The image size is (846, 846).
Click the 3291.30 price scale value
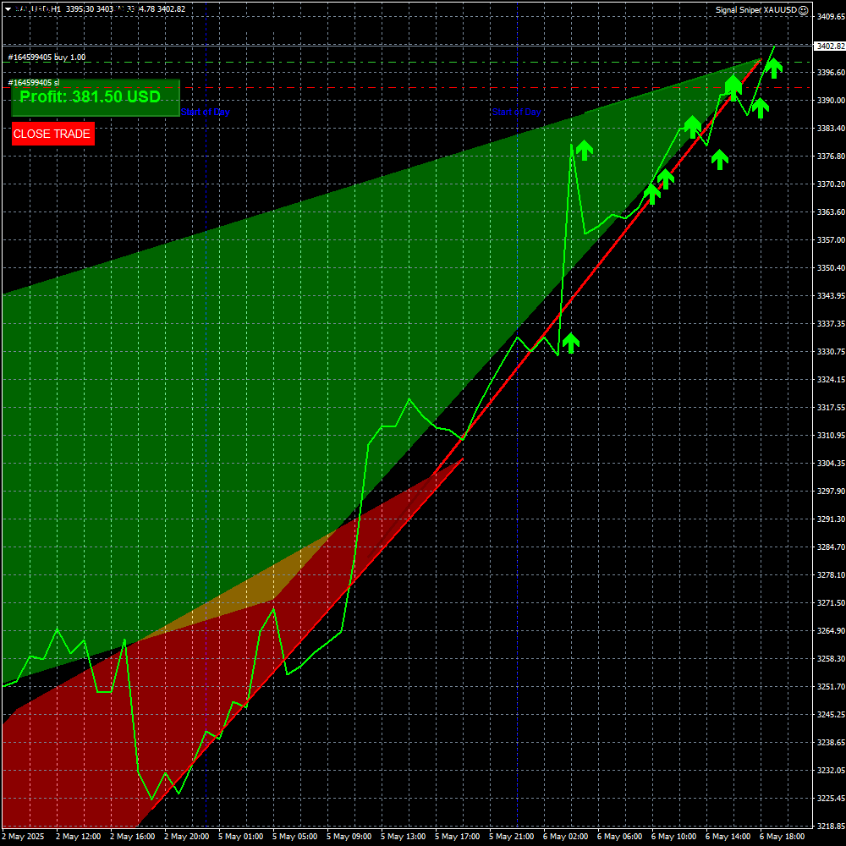pyautogui.click(x=831, y=519)
